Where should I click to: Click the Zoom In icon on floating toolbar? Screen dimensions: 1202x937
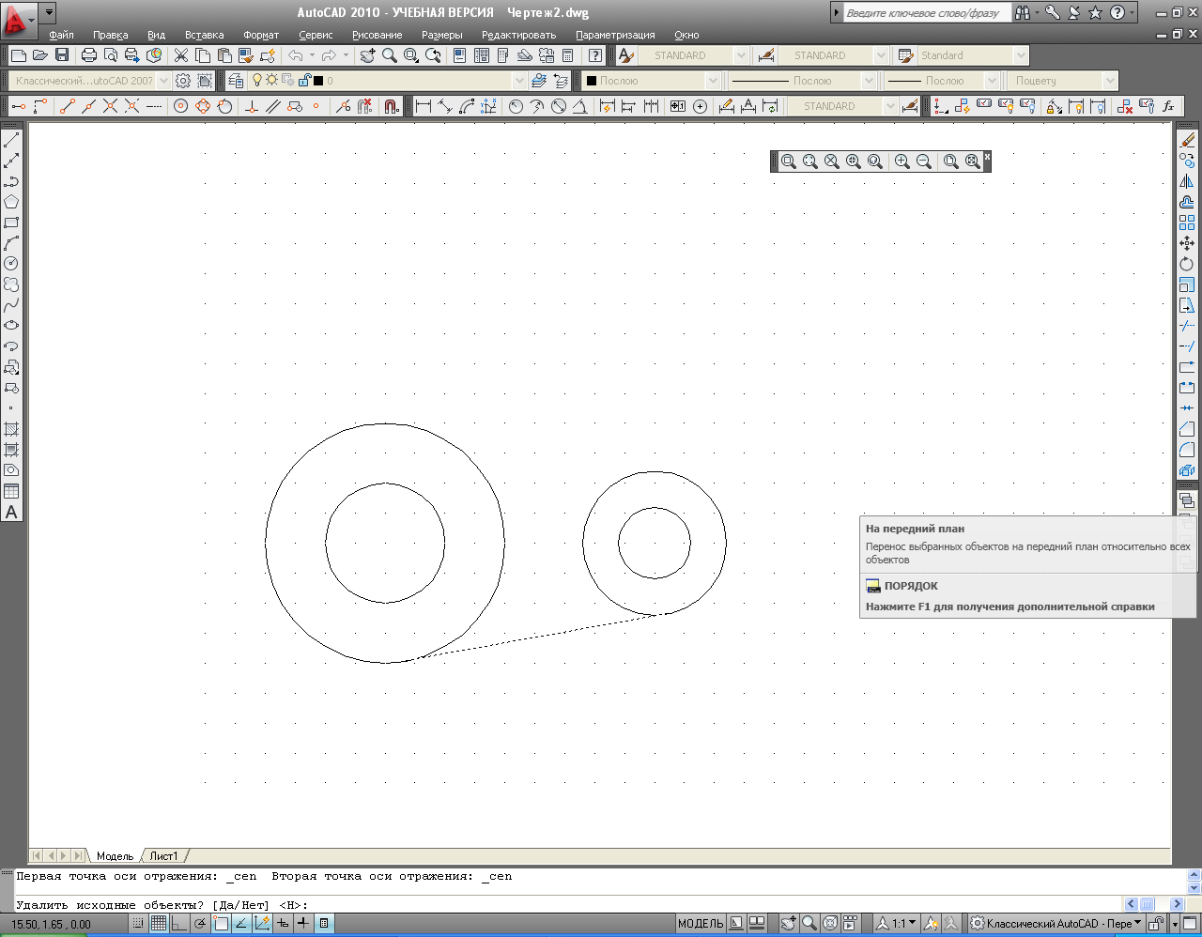pyautogui.click(x=901, y=161)
